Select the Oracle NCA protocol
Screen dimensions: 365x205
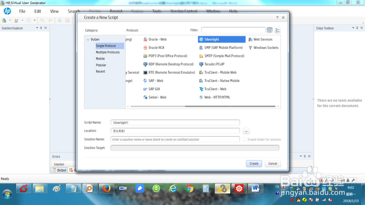(x=154, y=48)
